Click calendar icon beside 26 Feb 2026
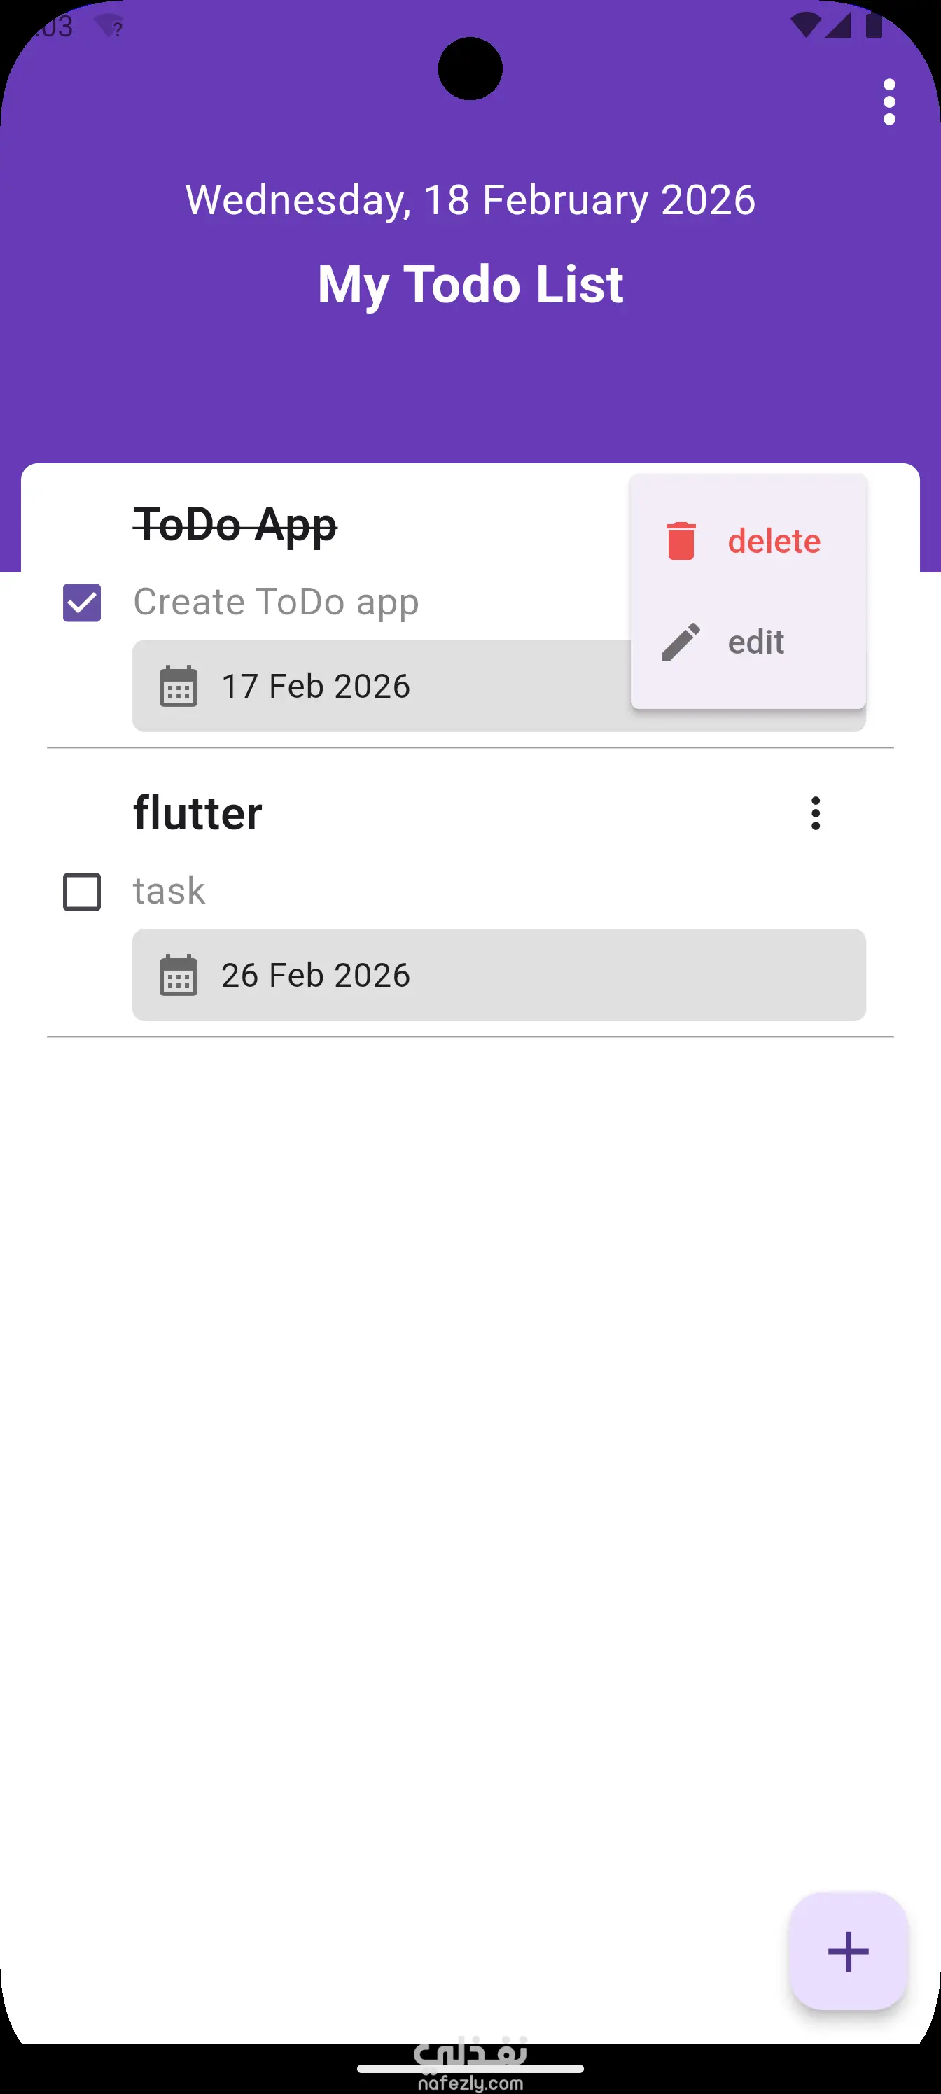Image resolution: width=941 pixels, height=2094 pixels. 178,976
